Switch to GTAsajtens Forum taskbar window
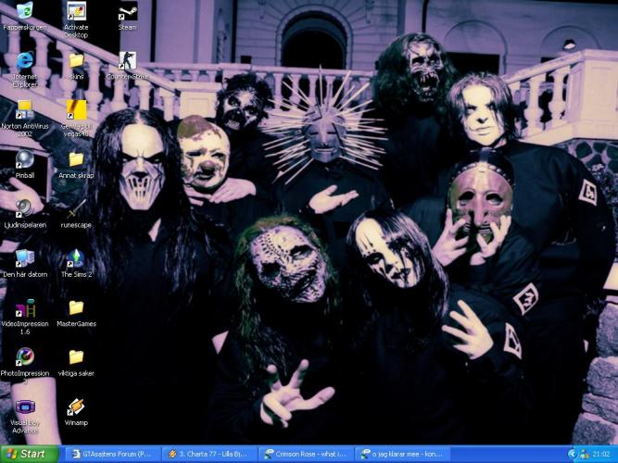The width and height of the screenshot is (618, 463). [x=110, y=454]
